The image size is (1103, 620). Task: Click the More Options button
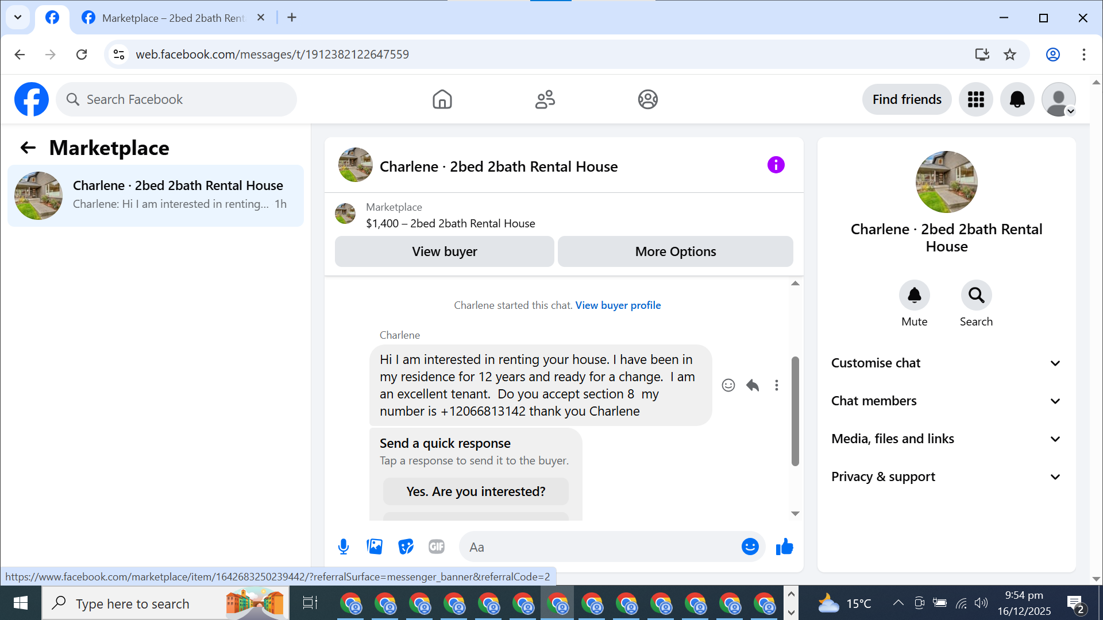tap(675, 251)
